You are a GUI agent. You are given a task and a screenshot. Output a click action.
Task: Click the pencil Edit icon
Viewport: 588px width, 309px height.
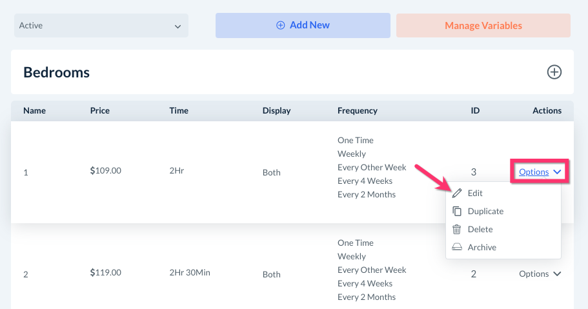[x=457, y=193]
